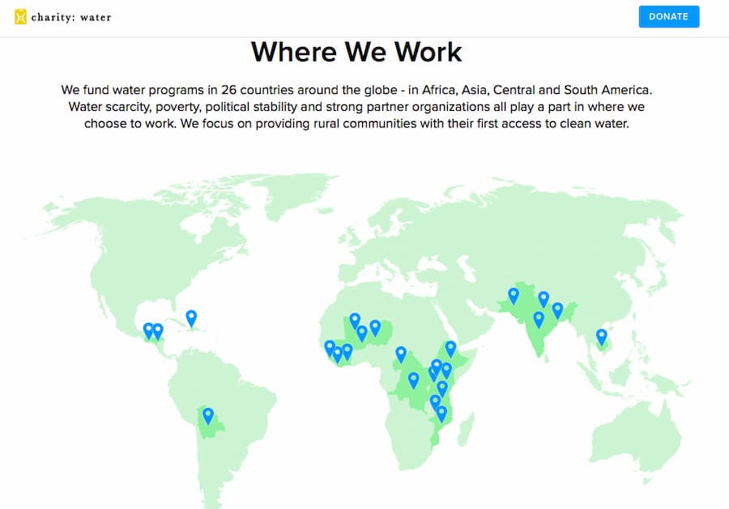This screenshot has width=729, height=509.
Task: Click the blue DONATE button
Action: (668, 17)
